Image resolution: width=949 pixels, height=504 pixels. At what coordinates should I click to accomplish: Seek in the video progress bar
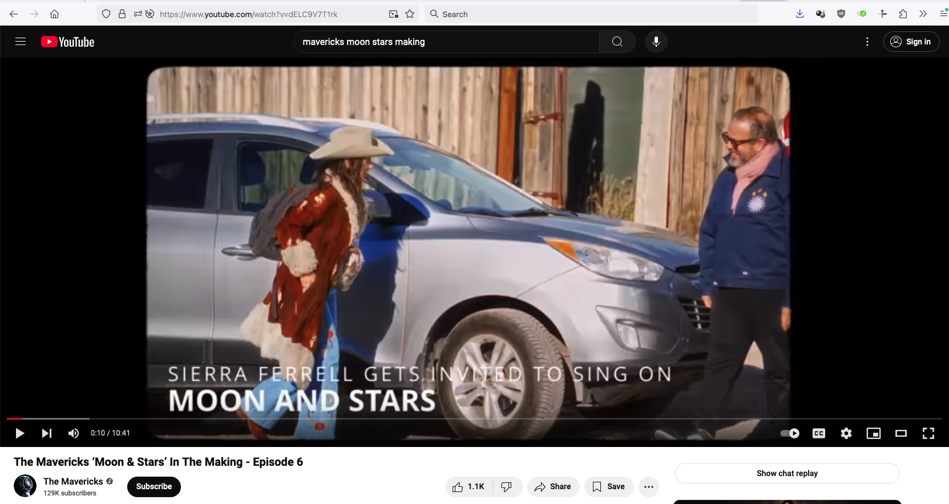[x=474, y=418]
